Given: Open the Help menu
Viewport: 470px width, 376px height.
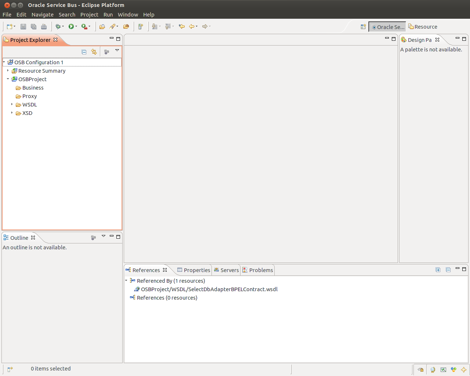Looking at the screenshot, I should coord(149,15).
